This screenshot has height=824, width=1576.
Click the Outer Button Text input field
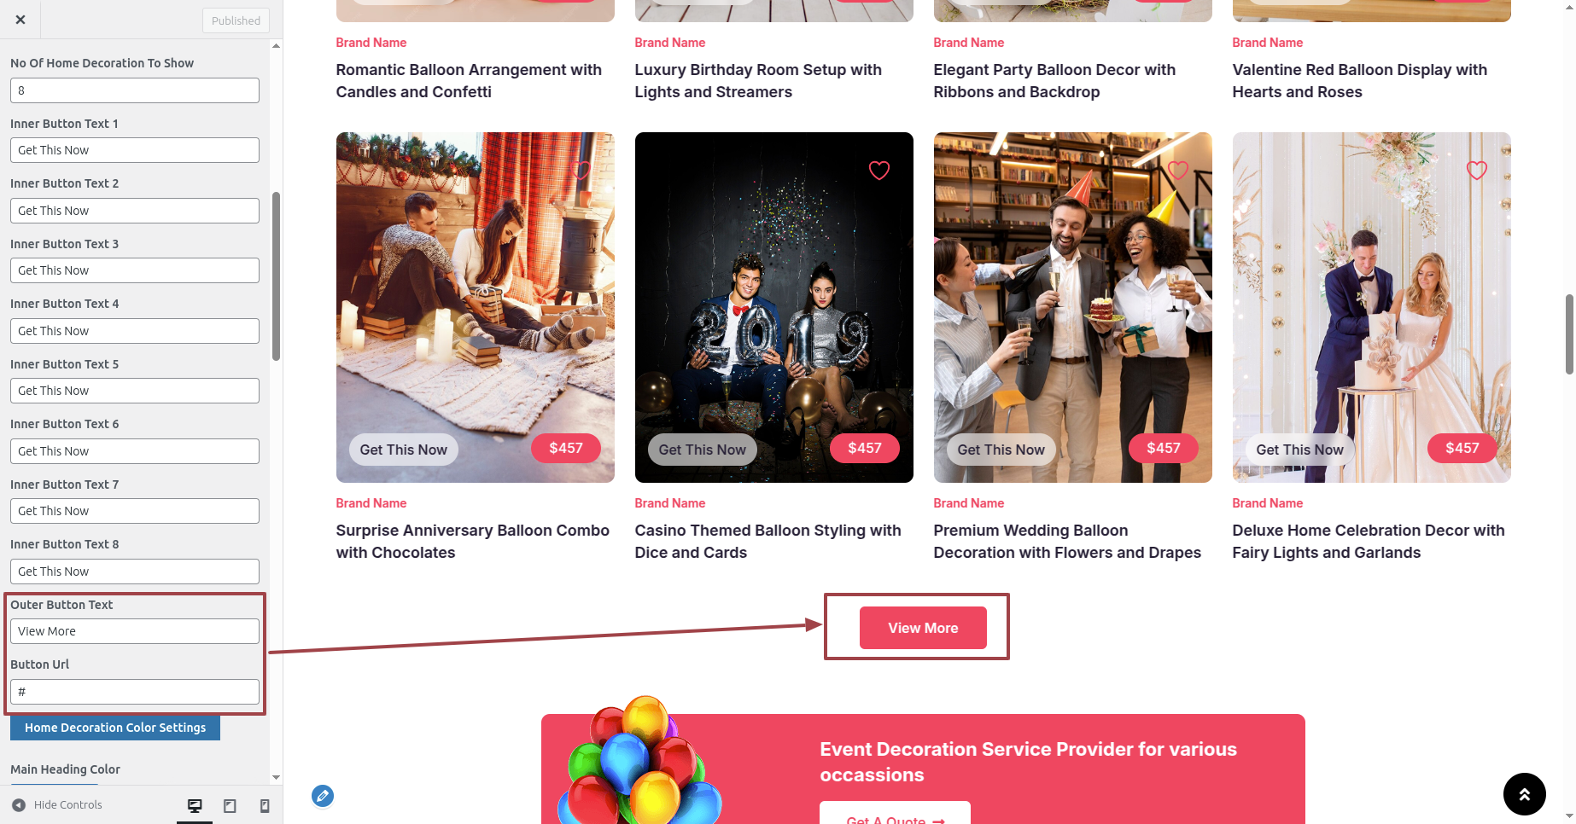[135, 631]
